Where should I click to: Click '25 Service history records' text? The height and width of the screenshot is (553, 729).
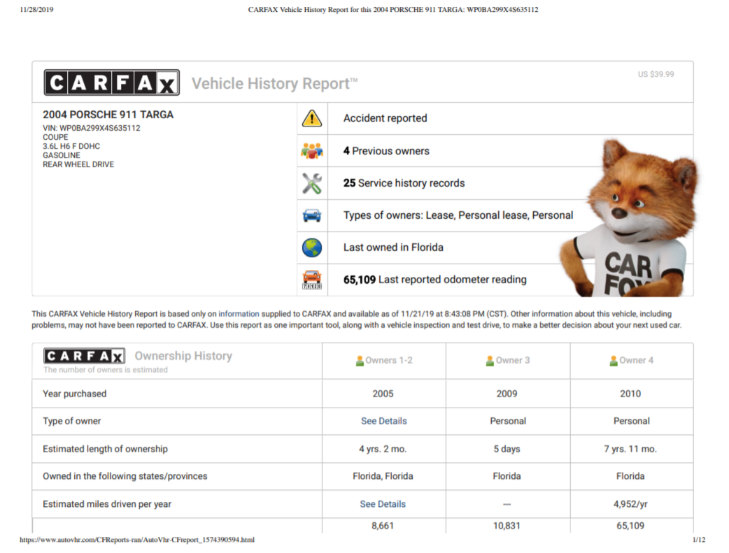pyautogui.click(x=404, y=183)
